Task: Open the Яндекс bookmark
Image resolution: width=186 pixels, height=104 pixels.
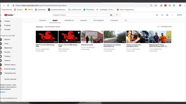Action: (18, 10)
